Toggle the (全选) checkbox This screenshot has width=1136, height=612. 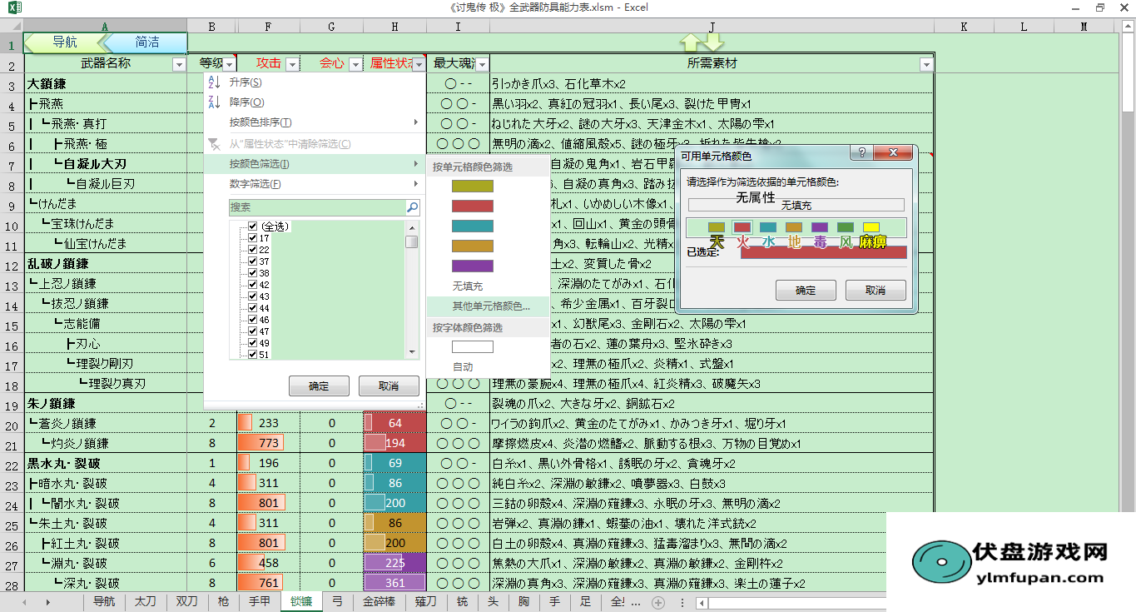pyautogui.click(x=253, y=226)
